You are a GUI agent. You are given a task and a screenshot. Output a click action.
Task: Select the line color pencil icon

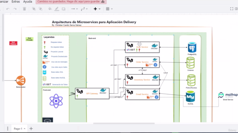pyautogui.click(x=57, y=9)
